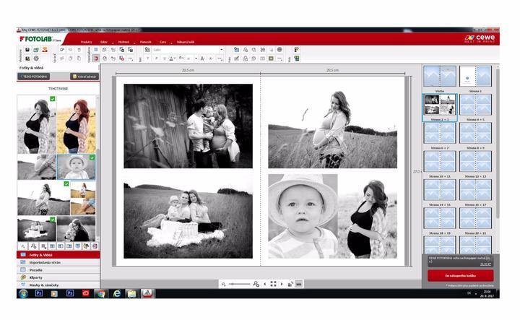Click the fullscreen view icon below canvas
Viewport: 520px width, 320px height.
coord(274,284)
